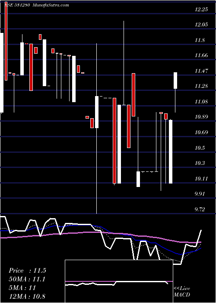The image size is (216, 303).
Task: Select the 11.28 price axis label
Action: (201, 86)
